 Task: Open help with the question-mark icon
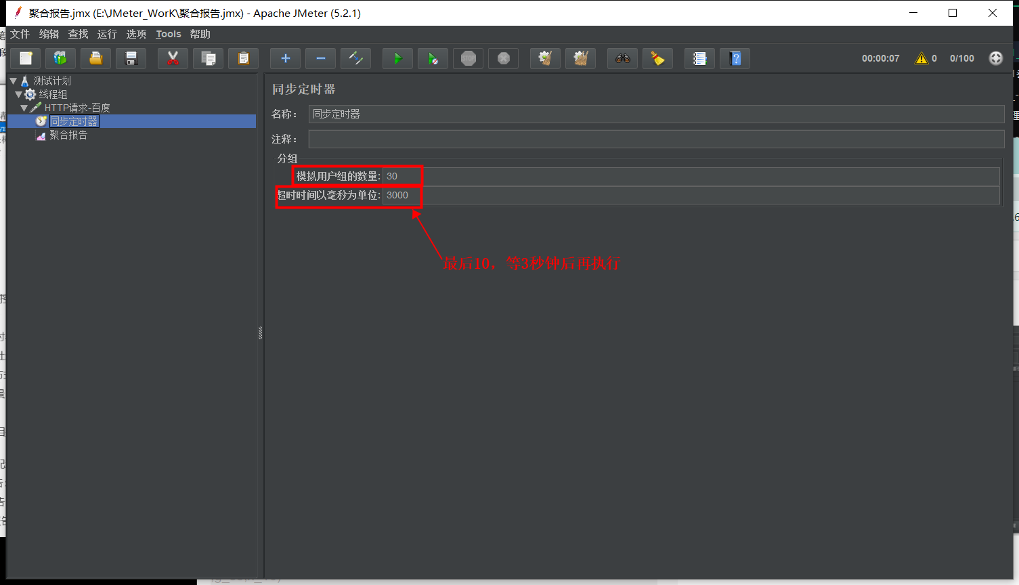(x=735, y=58)
